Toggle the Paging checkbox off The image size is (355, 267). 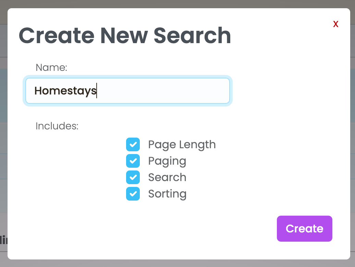click(x=133, y=161)
